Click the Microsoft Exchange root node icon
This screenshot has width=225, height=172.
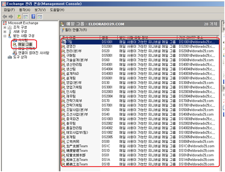(5, 23)
